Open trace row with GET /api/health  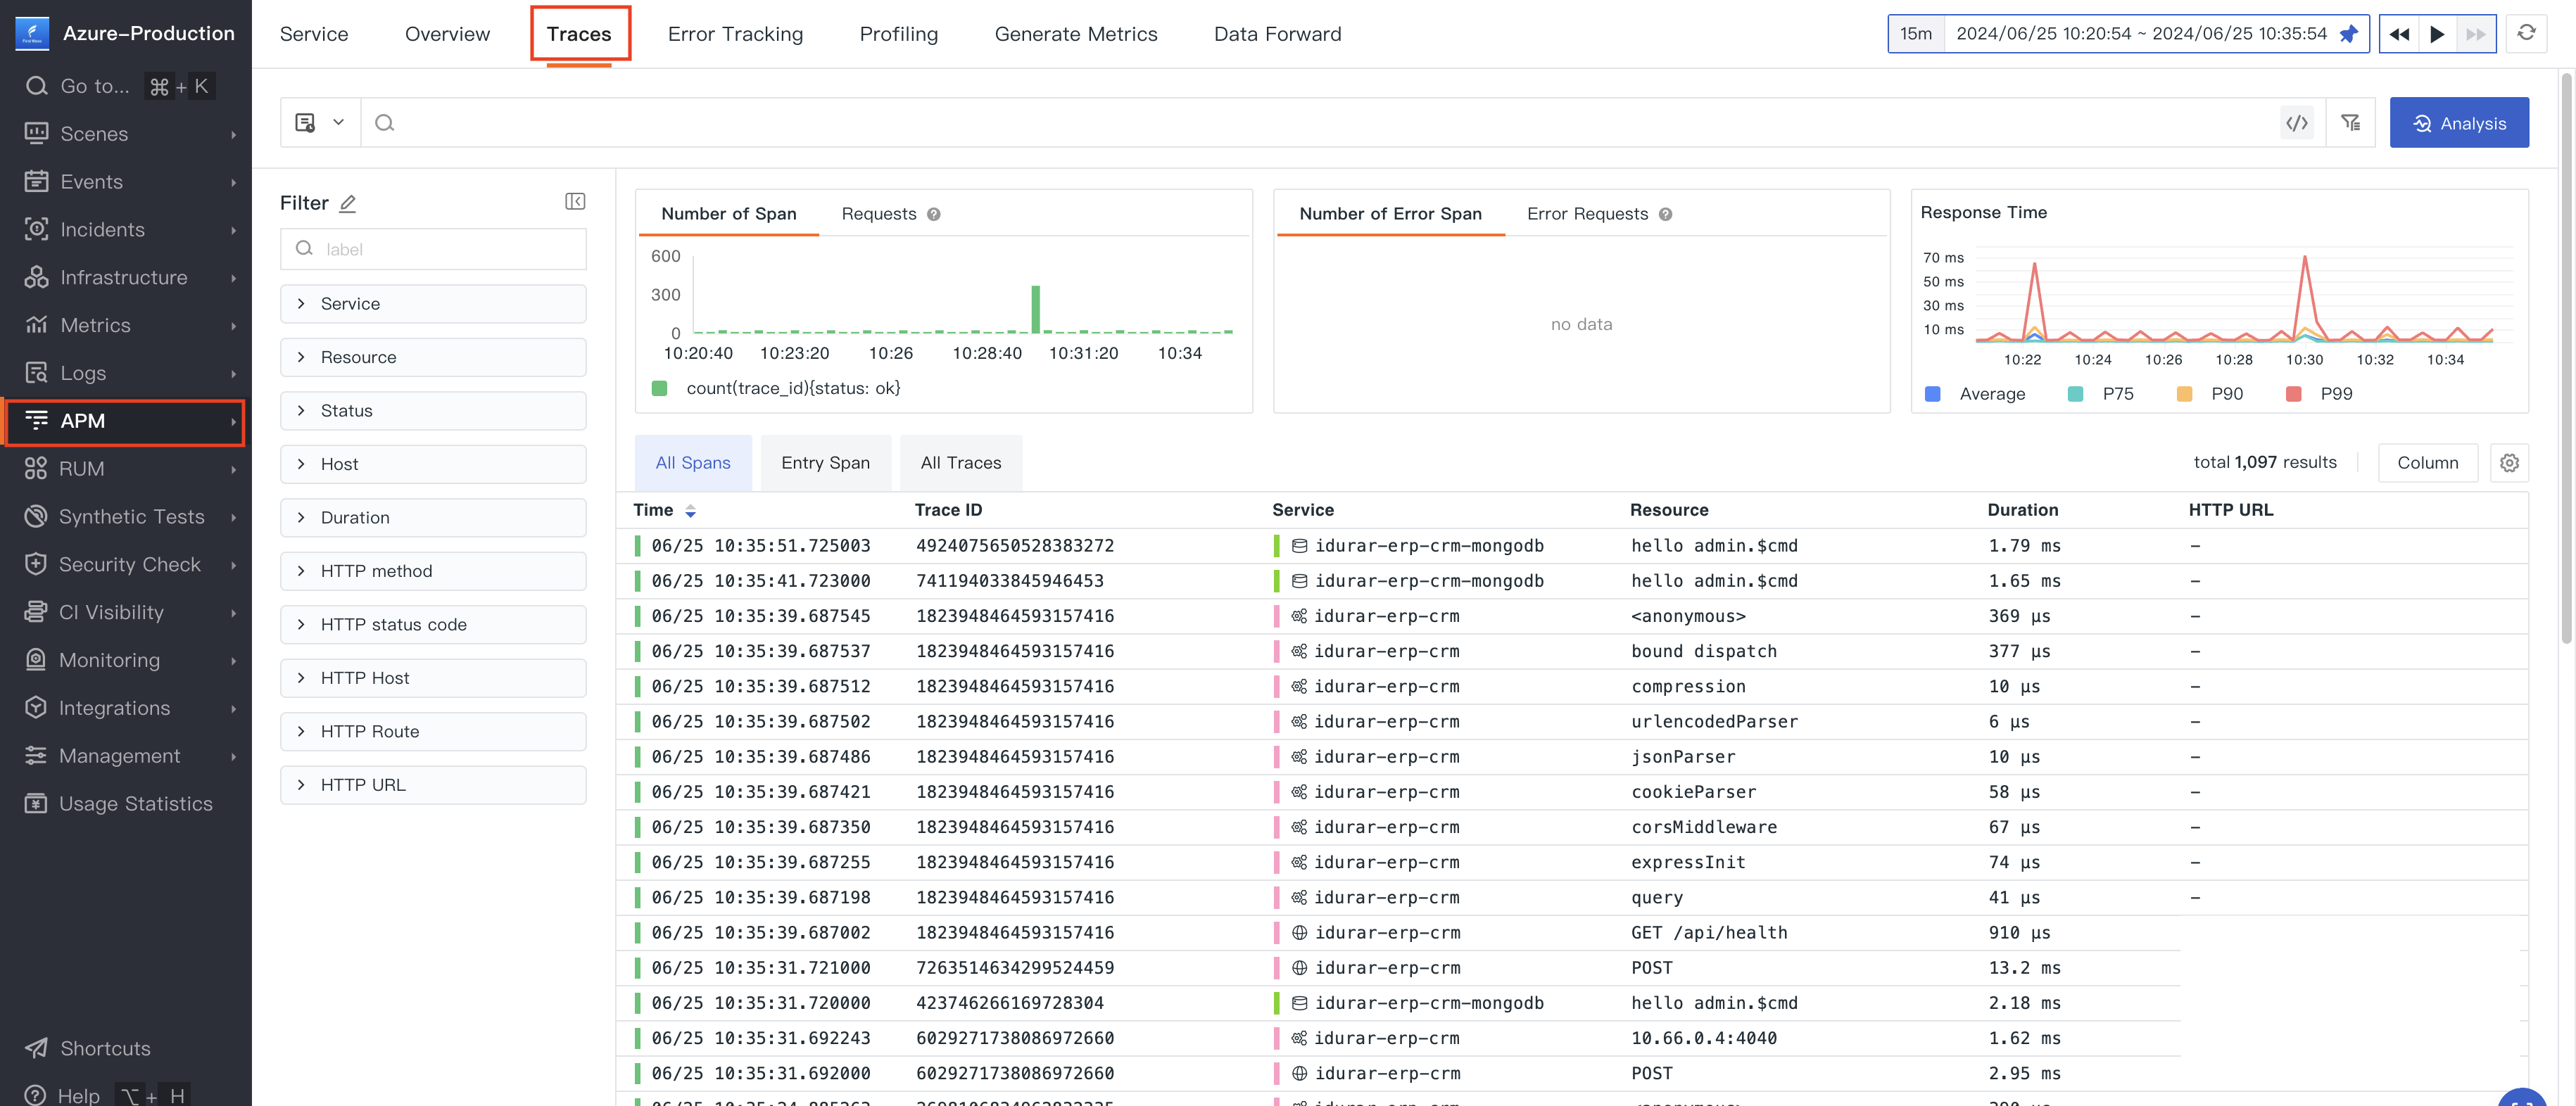(x=1572, y=933)
